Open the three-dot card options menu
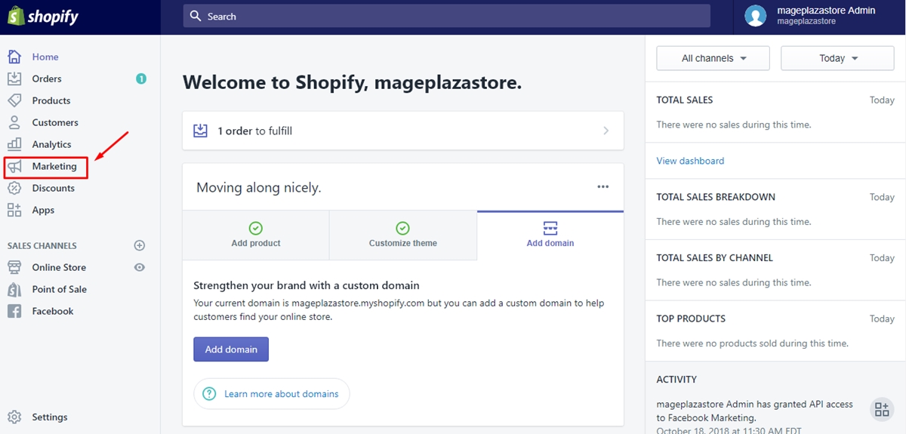This screenshot has width=906, height=434. (x=602, y=187)
